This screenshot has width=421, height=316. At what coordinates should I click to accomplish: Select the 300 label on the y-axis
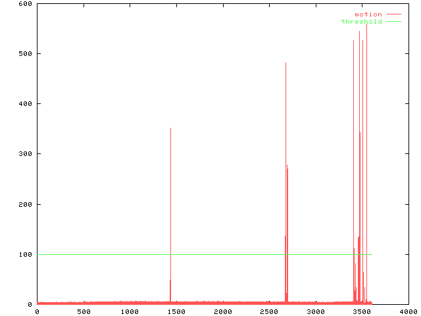click(x=25, y=154)
